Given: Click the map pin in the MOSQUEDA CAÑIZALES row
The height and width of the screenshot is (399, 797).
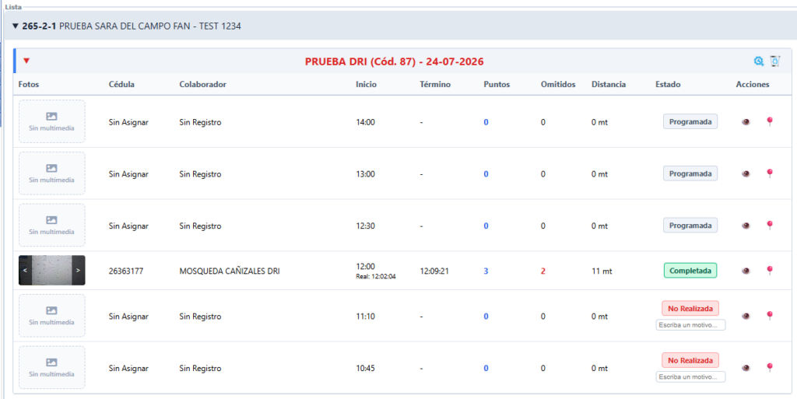Looking at the screenshot, I should pos(770,270).
